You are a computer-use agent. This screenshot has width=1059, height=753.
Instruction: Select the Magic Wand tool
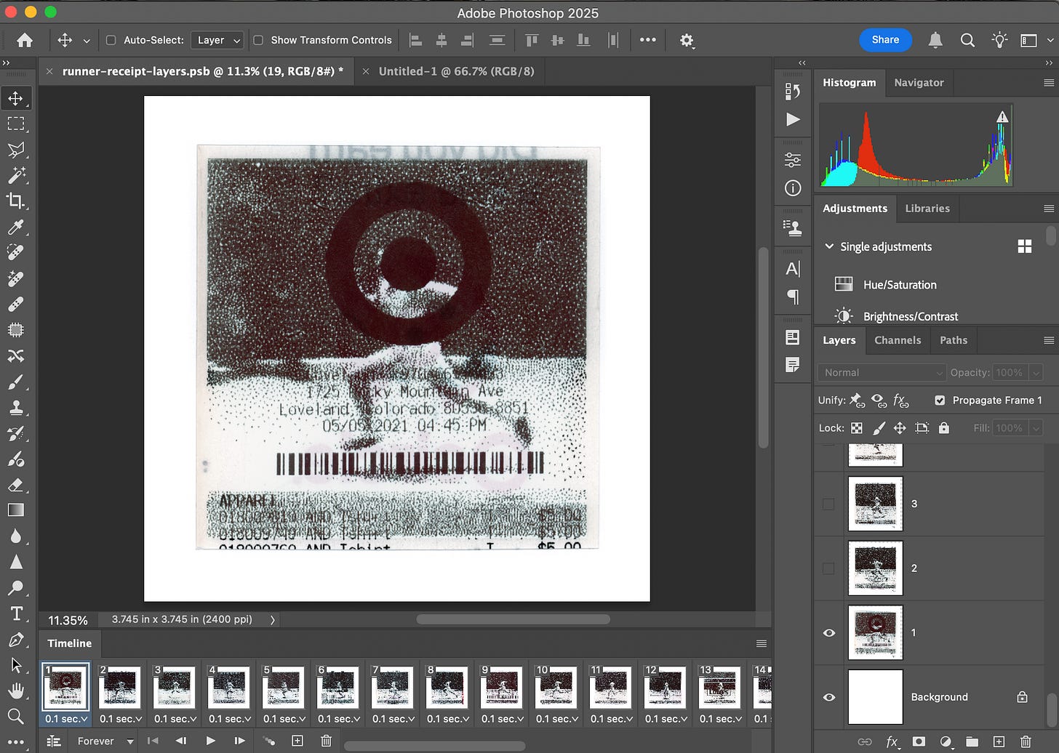[x=16, y=175]
